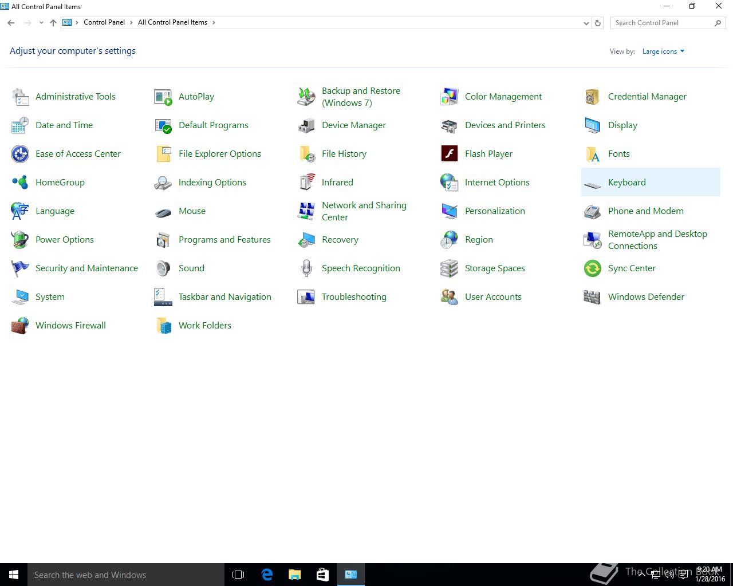Click the Windows Start button

(x=14, y=575)
